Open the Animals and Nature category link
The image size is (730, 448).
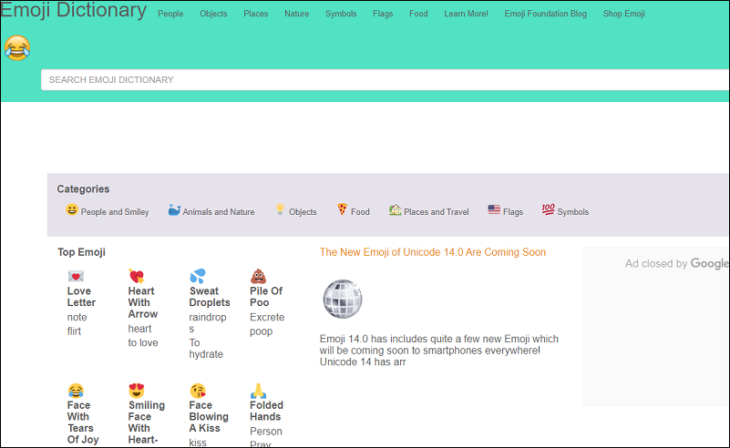(219, 212)
